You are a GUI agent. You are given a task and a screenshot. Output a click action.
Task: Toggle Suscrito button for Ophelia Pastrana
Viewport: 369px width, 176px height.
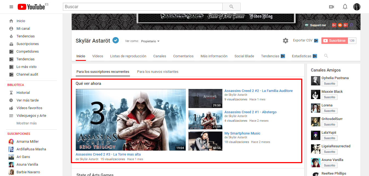[x=330, y=83]
